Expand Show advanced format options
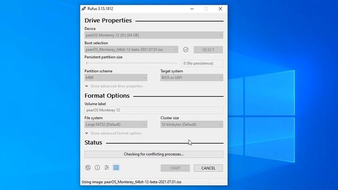 [x=114, y=133]
